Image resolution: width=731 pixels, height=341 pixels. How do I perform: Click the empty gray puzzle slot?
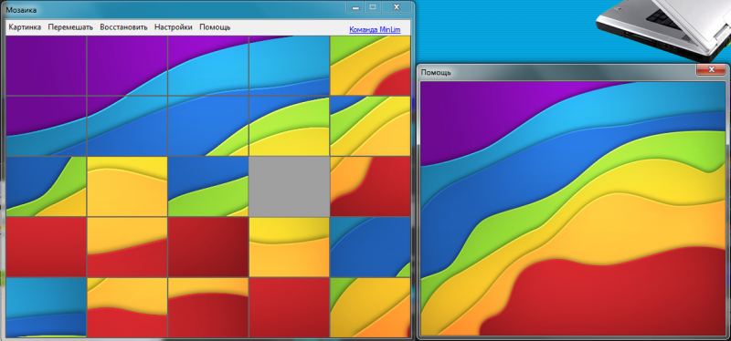tap(289, 187)
